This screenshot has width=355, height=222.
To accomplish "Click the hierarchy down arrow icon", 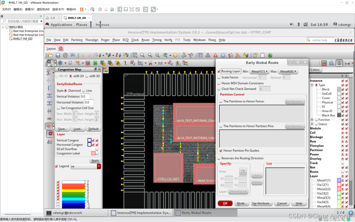I will (x=184, y=55).
